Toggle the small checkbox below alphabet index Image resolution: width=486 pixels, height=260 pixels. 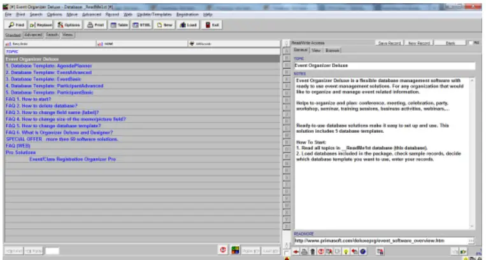tap(287, 253)
